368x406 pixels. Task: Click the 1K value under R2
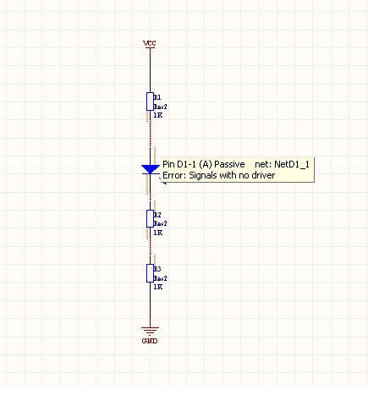click(x=158, y=233)
